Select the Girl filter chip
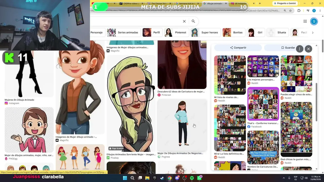Screen dimensions: 324x182 point(256,33)
